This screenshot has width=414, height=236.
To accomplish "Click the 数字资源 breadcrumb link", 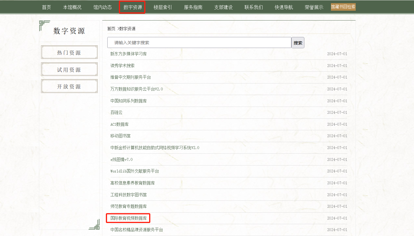I will click(127, 29).
